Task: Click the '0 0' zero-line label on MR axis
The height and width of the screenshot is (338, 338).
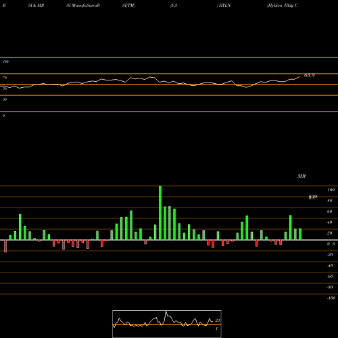Action: click(x=331, y=244)
